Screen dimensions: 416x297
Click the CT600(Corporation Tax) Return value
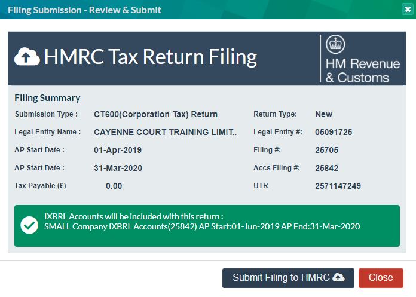pos(155,114)
